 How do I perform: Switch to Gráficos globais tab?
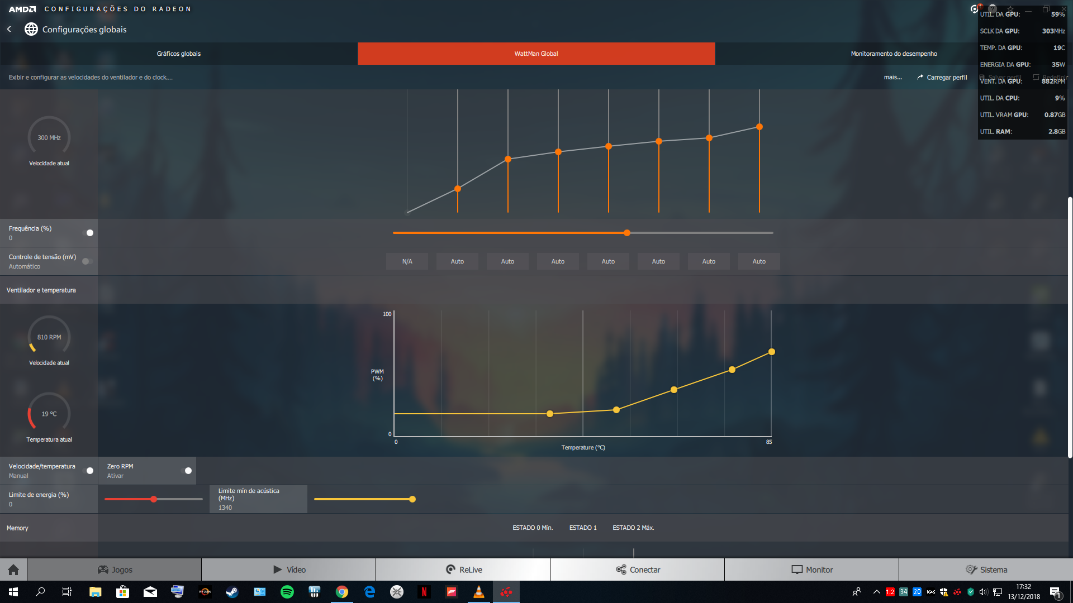(x=179, y=54)
